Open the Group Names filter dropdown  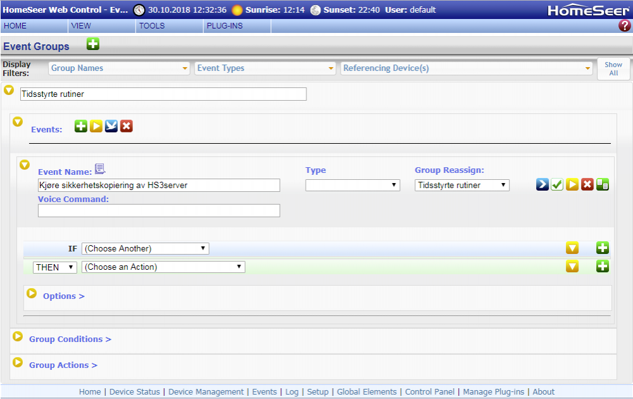(x=120, y=68)
